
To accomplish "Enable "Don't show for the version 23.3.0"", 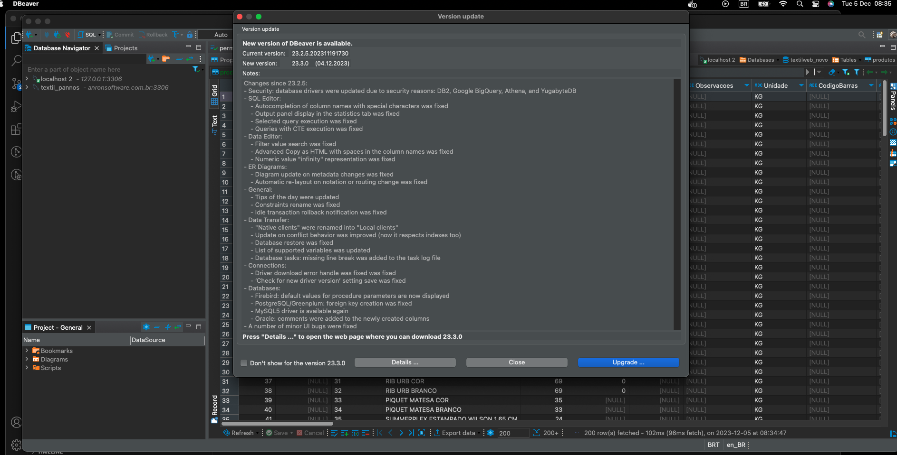I will (x=244, y=363).
